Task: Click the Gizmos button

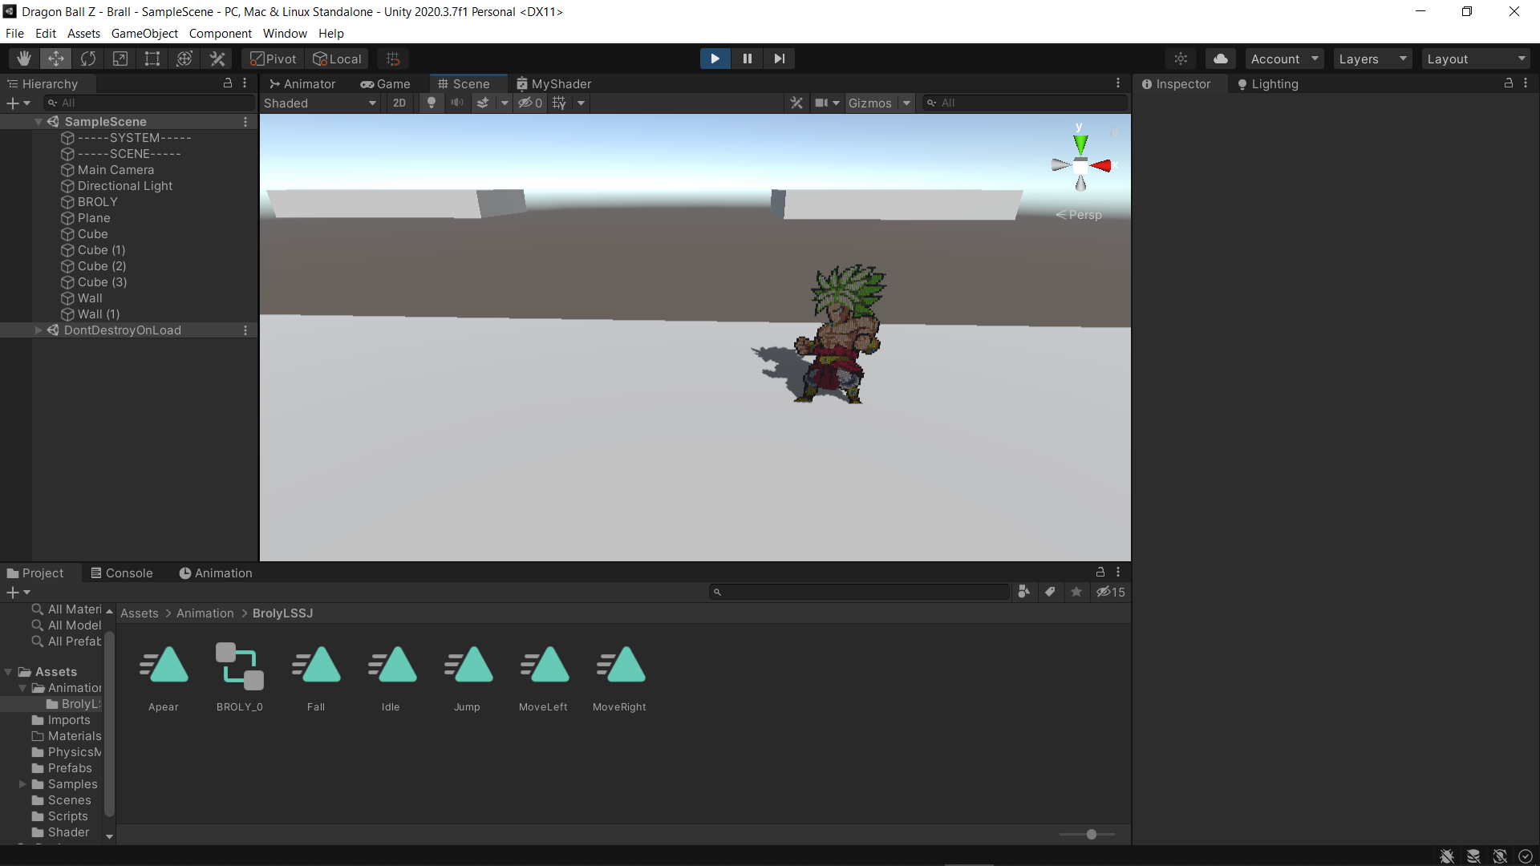Action: (870, 103)
